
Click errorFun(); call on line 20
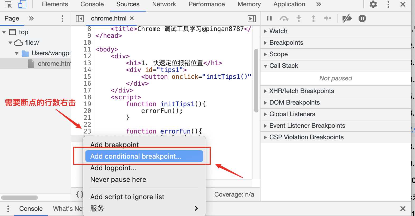[162, 111]
